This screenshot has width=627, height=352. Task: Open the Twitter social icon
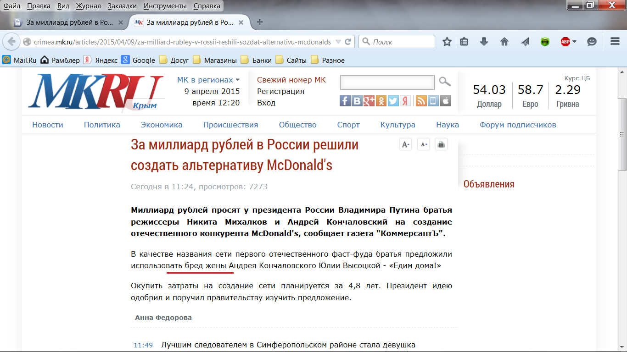tap(393, 101)
